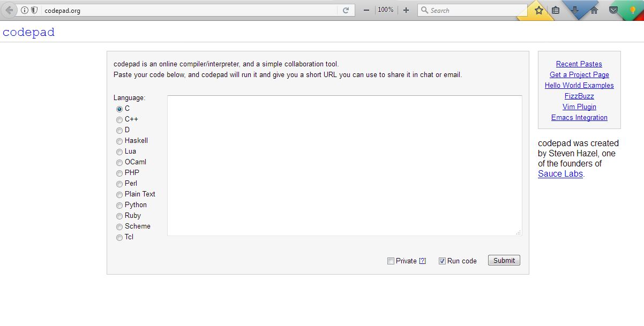Open the codepad logo link
Screen dimensions: 644x326
[x=28, y=32]
